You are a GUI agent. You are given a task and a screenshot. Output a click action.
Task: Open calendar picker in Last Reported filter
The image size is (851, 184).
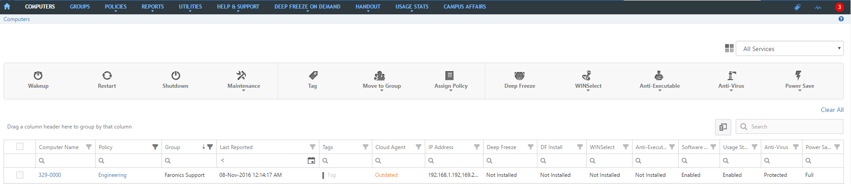click(311, 161)
